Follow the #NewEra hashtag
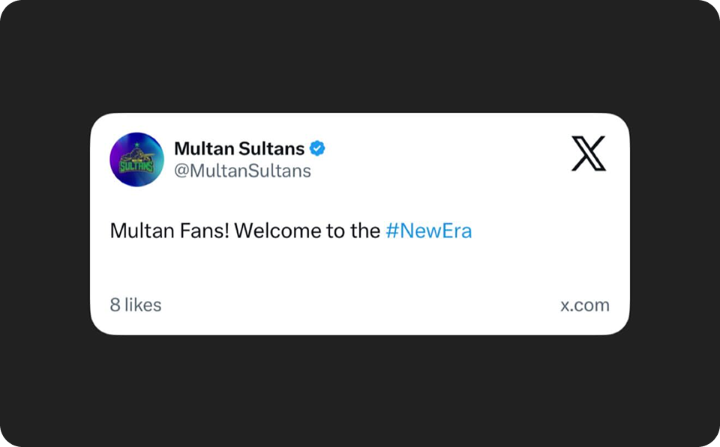The width and height of the screenshot is (720, 447). (429, 231)
